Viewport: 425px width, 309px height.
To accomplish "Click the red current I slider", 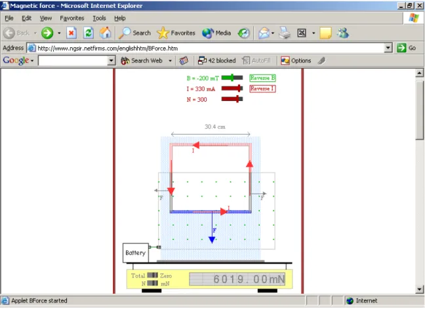I will (232, 89).
